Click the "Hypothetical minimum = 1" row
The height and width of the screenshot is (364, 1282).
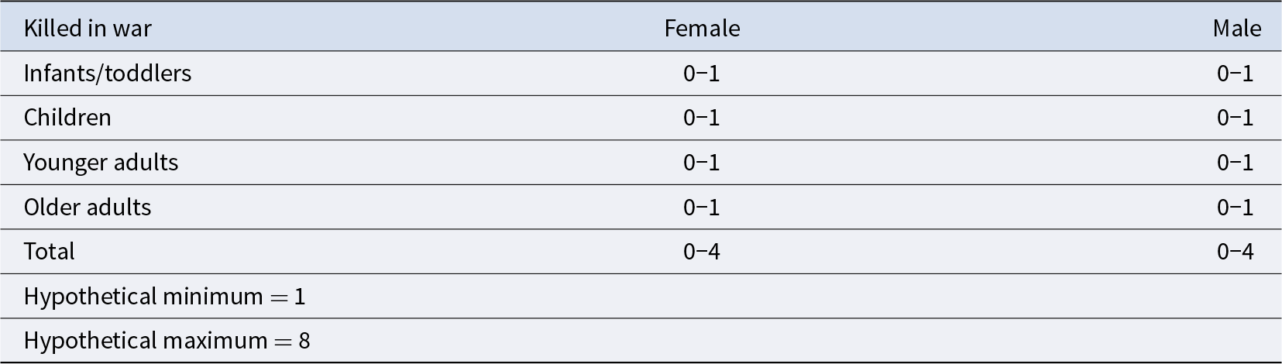click(164, 297)
